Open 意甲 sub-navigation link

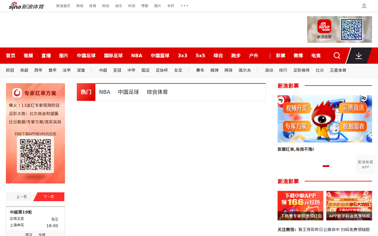click(x=53, y=70)
